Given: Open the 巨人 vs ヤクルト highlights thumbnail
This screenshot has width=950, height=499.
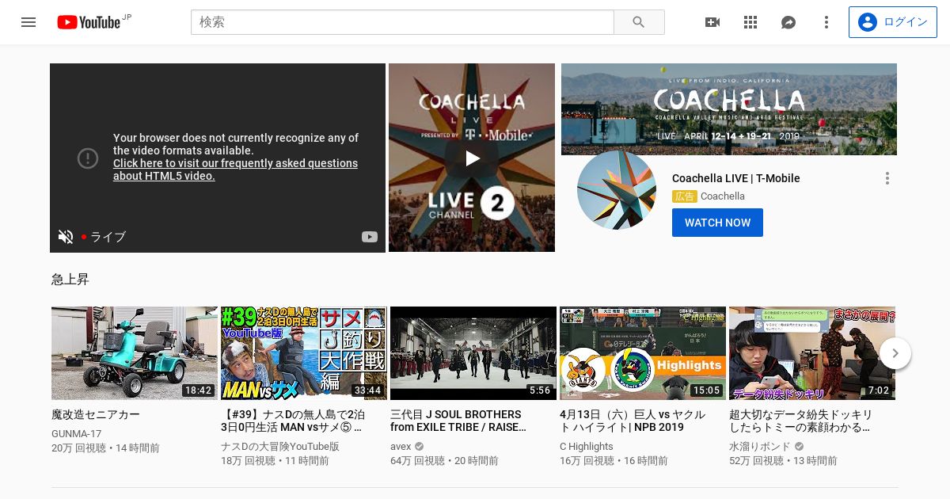Looking at the screenshot, I should (643, 353).
